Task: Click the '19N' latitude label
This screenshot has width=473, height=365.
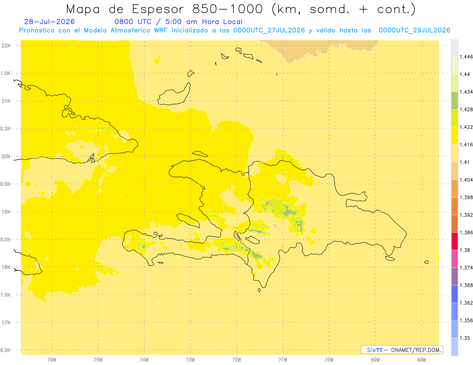Action: click(6, 211)
